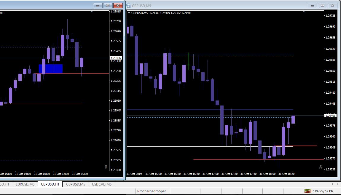Click the green cross marker on the M5 chart
The height and width of the screenshot is (195, 341).
189,65
